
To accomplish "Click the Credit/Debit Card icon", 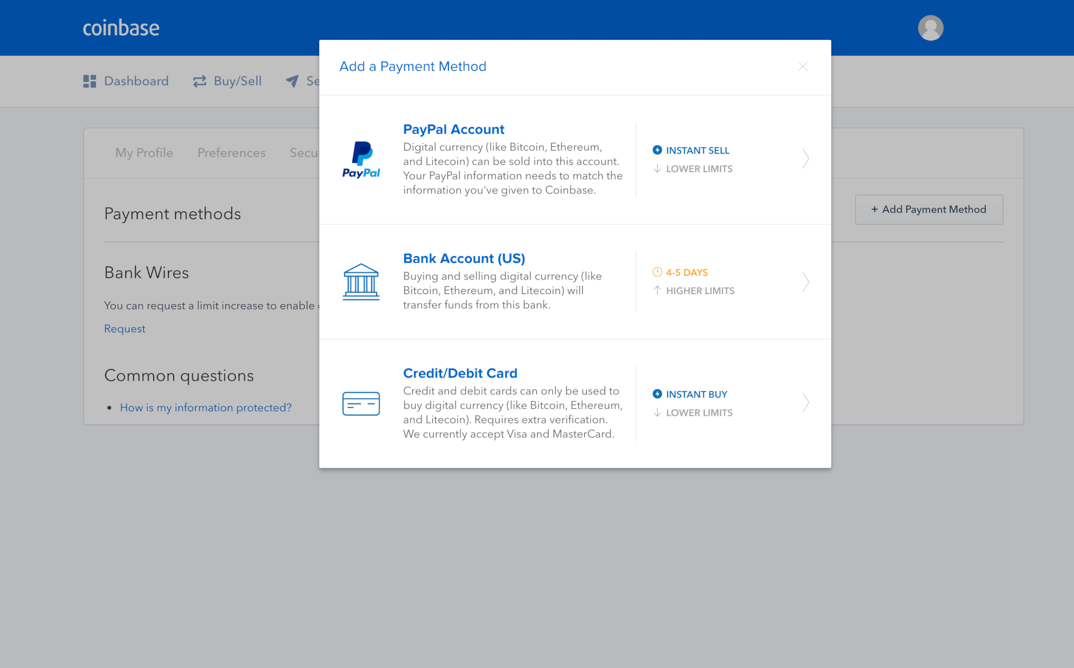I will coord(361,403).
